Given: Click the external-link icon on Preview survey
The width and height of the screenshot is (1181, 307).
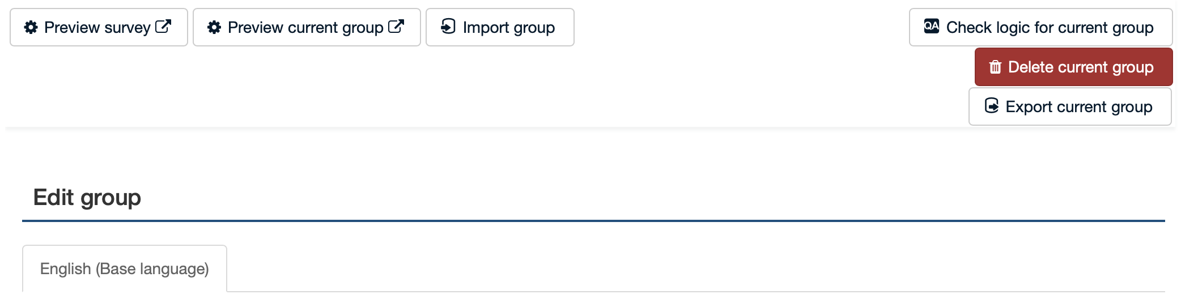Looking at the screenshot, I should tap(163, 27).
